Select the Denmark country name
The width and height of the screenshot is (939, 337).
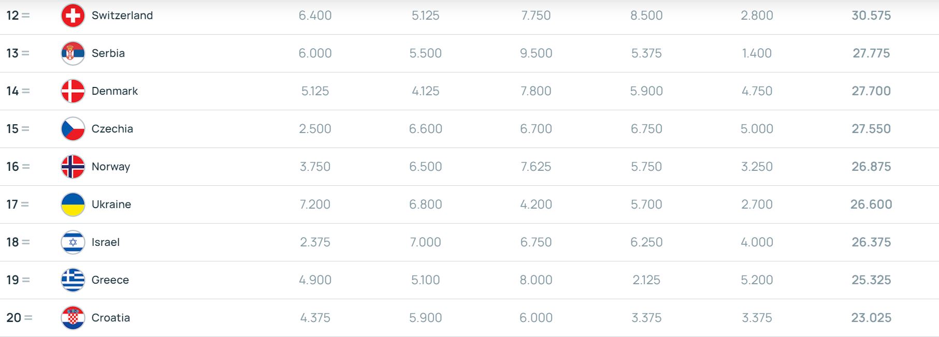coord(114,91)
